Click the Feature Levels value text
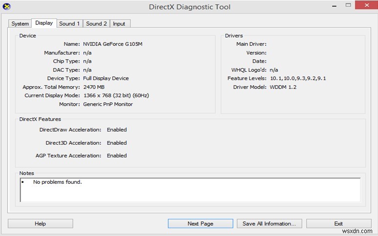The width and height of the screenshot is (378, 236). (297, 79)
